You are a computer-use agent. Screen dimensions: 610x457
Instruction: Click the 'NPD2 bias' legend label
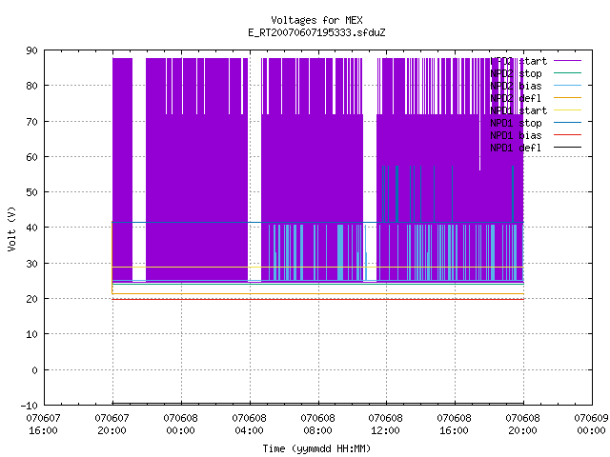coord(516,86)
